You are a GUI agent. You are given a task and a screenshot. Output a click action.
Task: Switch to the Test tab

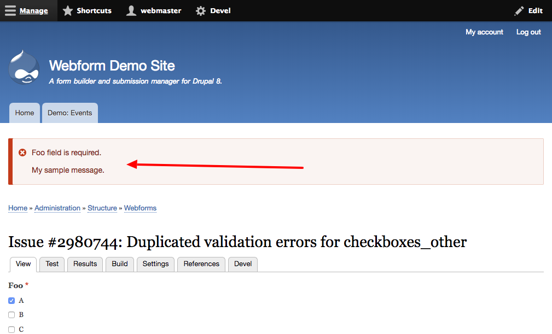pos(51,264)
